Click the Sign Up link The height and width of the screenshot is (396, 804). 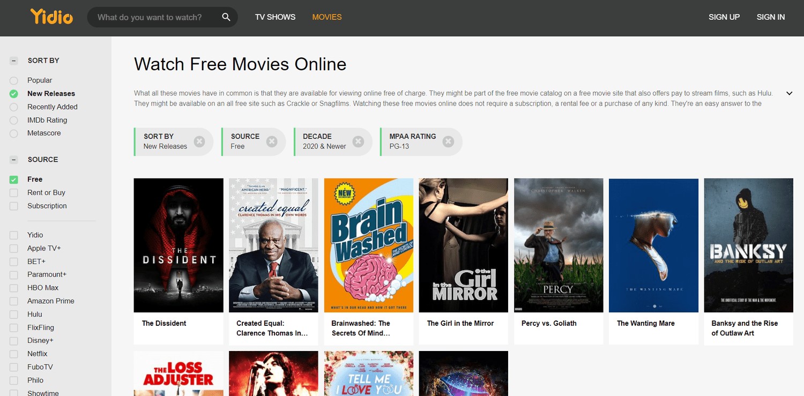coord(724,17)
